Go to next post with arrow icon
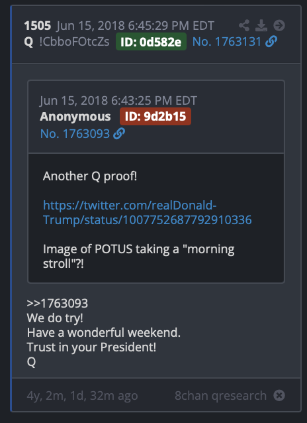The image size is (307, 423). 279,26
